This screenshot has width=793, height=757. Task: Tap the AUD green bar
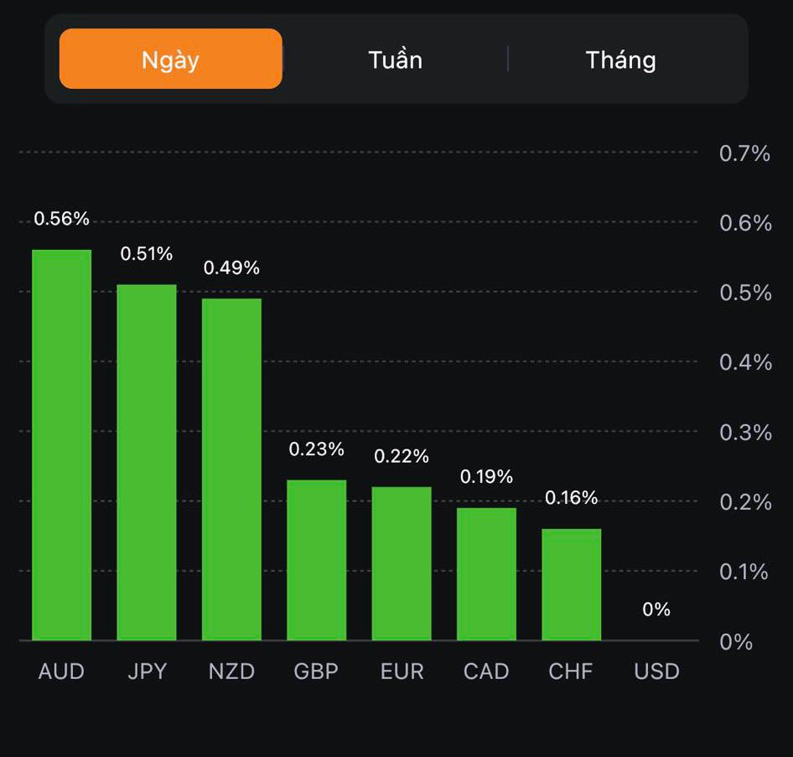click(x=61, y=445)
